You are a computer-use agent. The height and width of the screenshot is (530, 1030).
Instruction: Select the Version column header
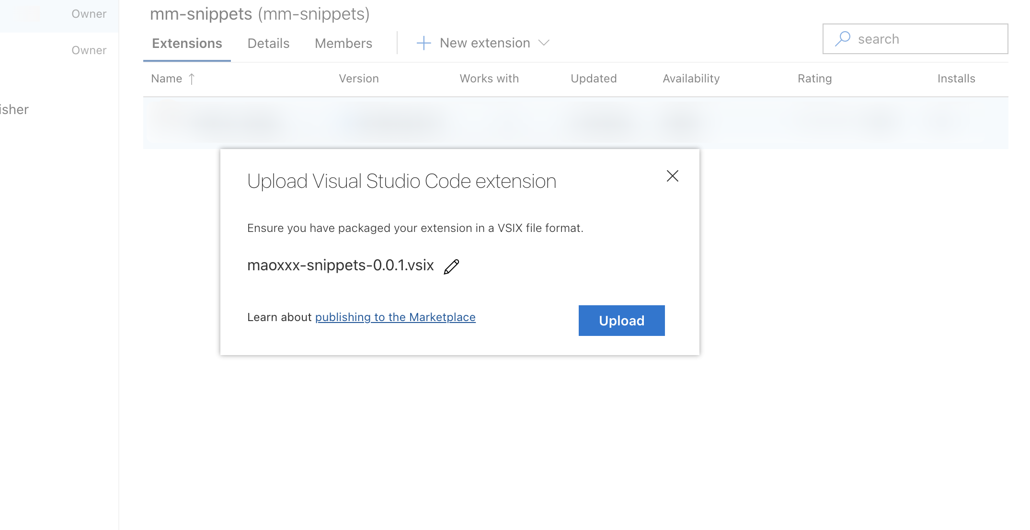pos(359,79)
